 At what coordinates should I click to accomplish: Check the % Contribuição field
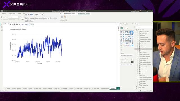click(138, 34)
